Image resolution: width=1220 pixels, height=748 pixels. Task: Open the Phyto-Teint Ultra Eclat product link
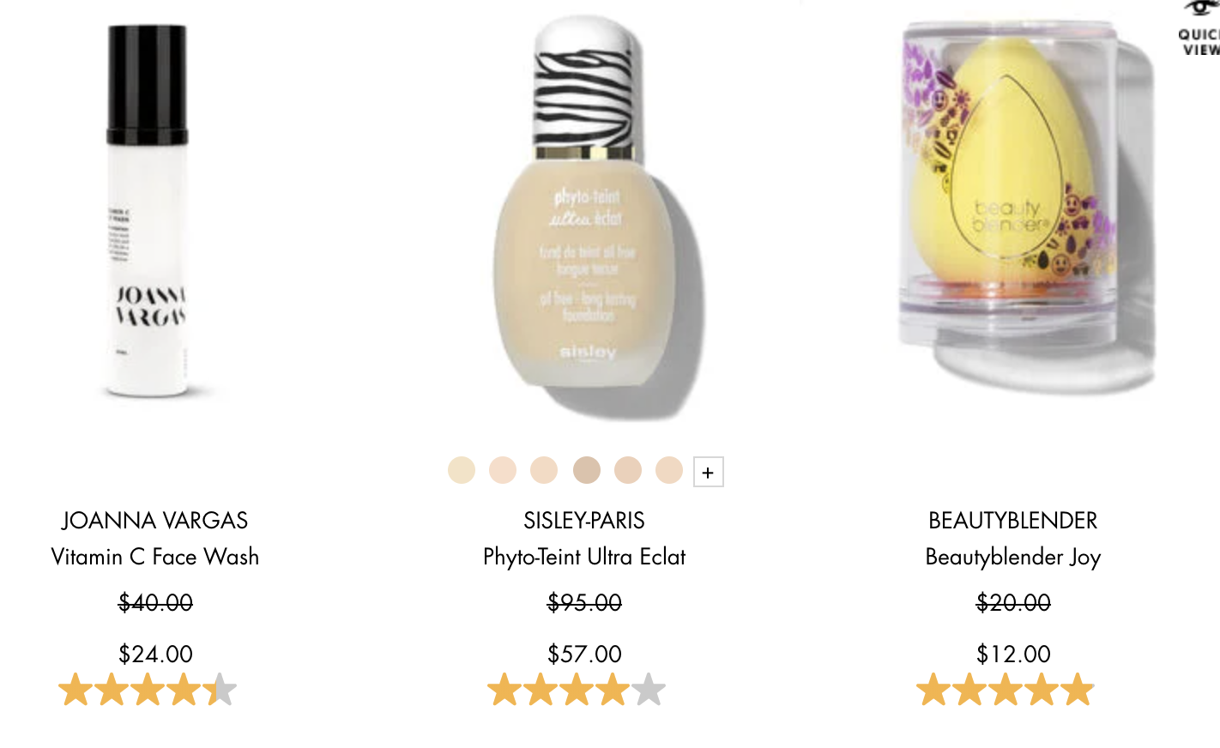[x=584, y=557]
